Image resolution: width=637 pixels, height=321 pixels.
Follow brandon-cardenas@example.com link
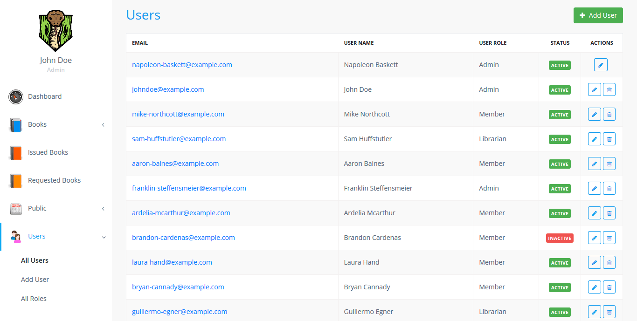click(183, 238)
